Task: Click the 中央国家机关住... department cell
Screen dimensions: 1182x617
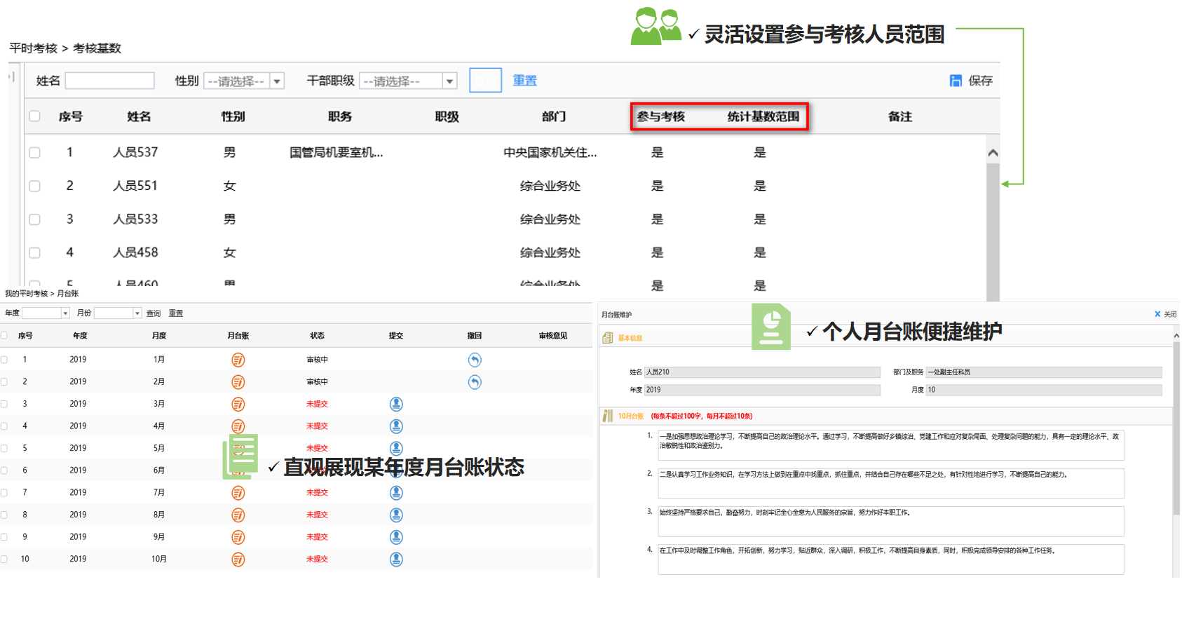Action: click(x=550, y=152)
